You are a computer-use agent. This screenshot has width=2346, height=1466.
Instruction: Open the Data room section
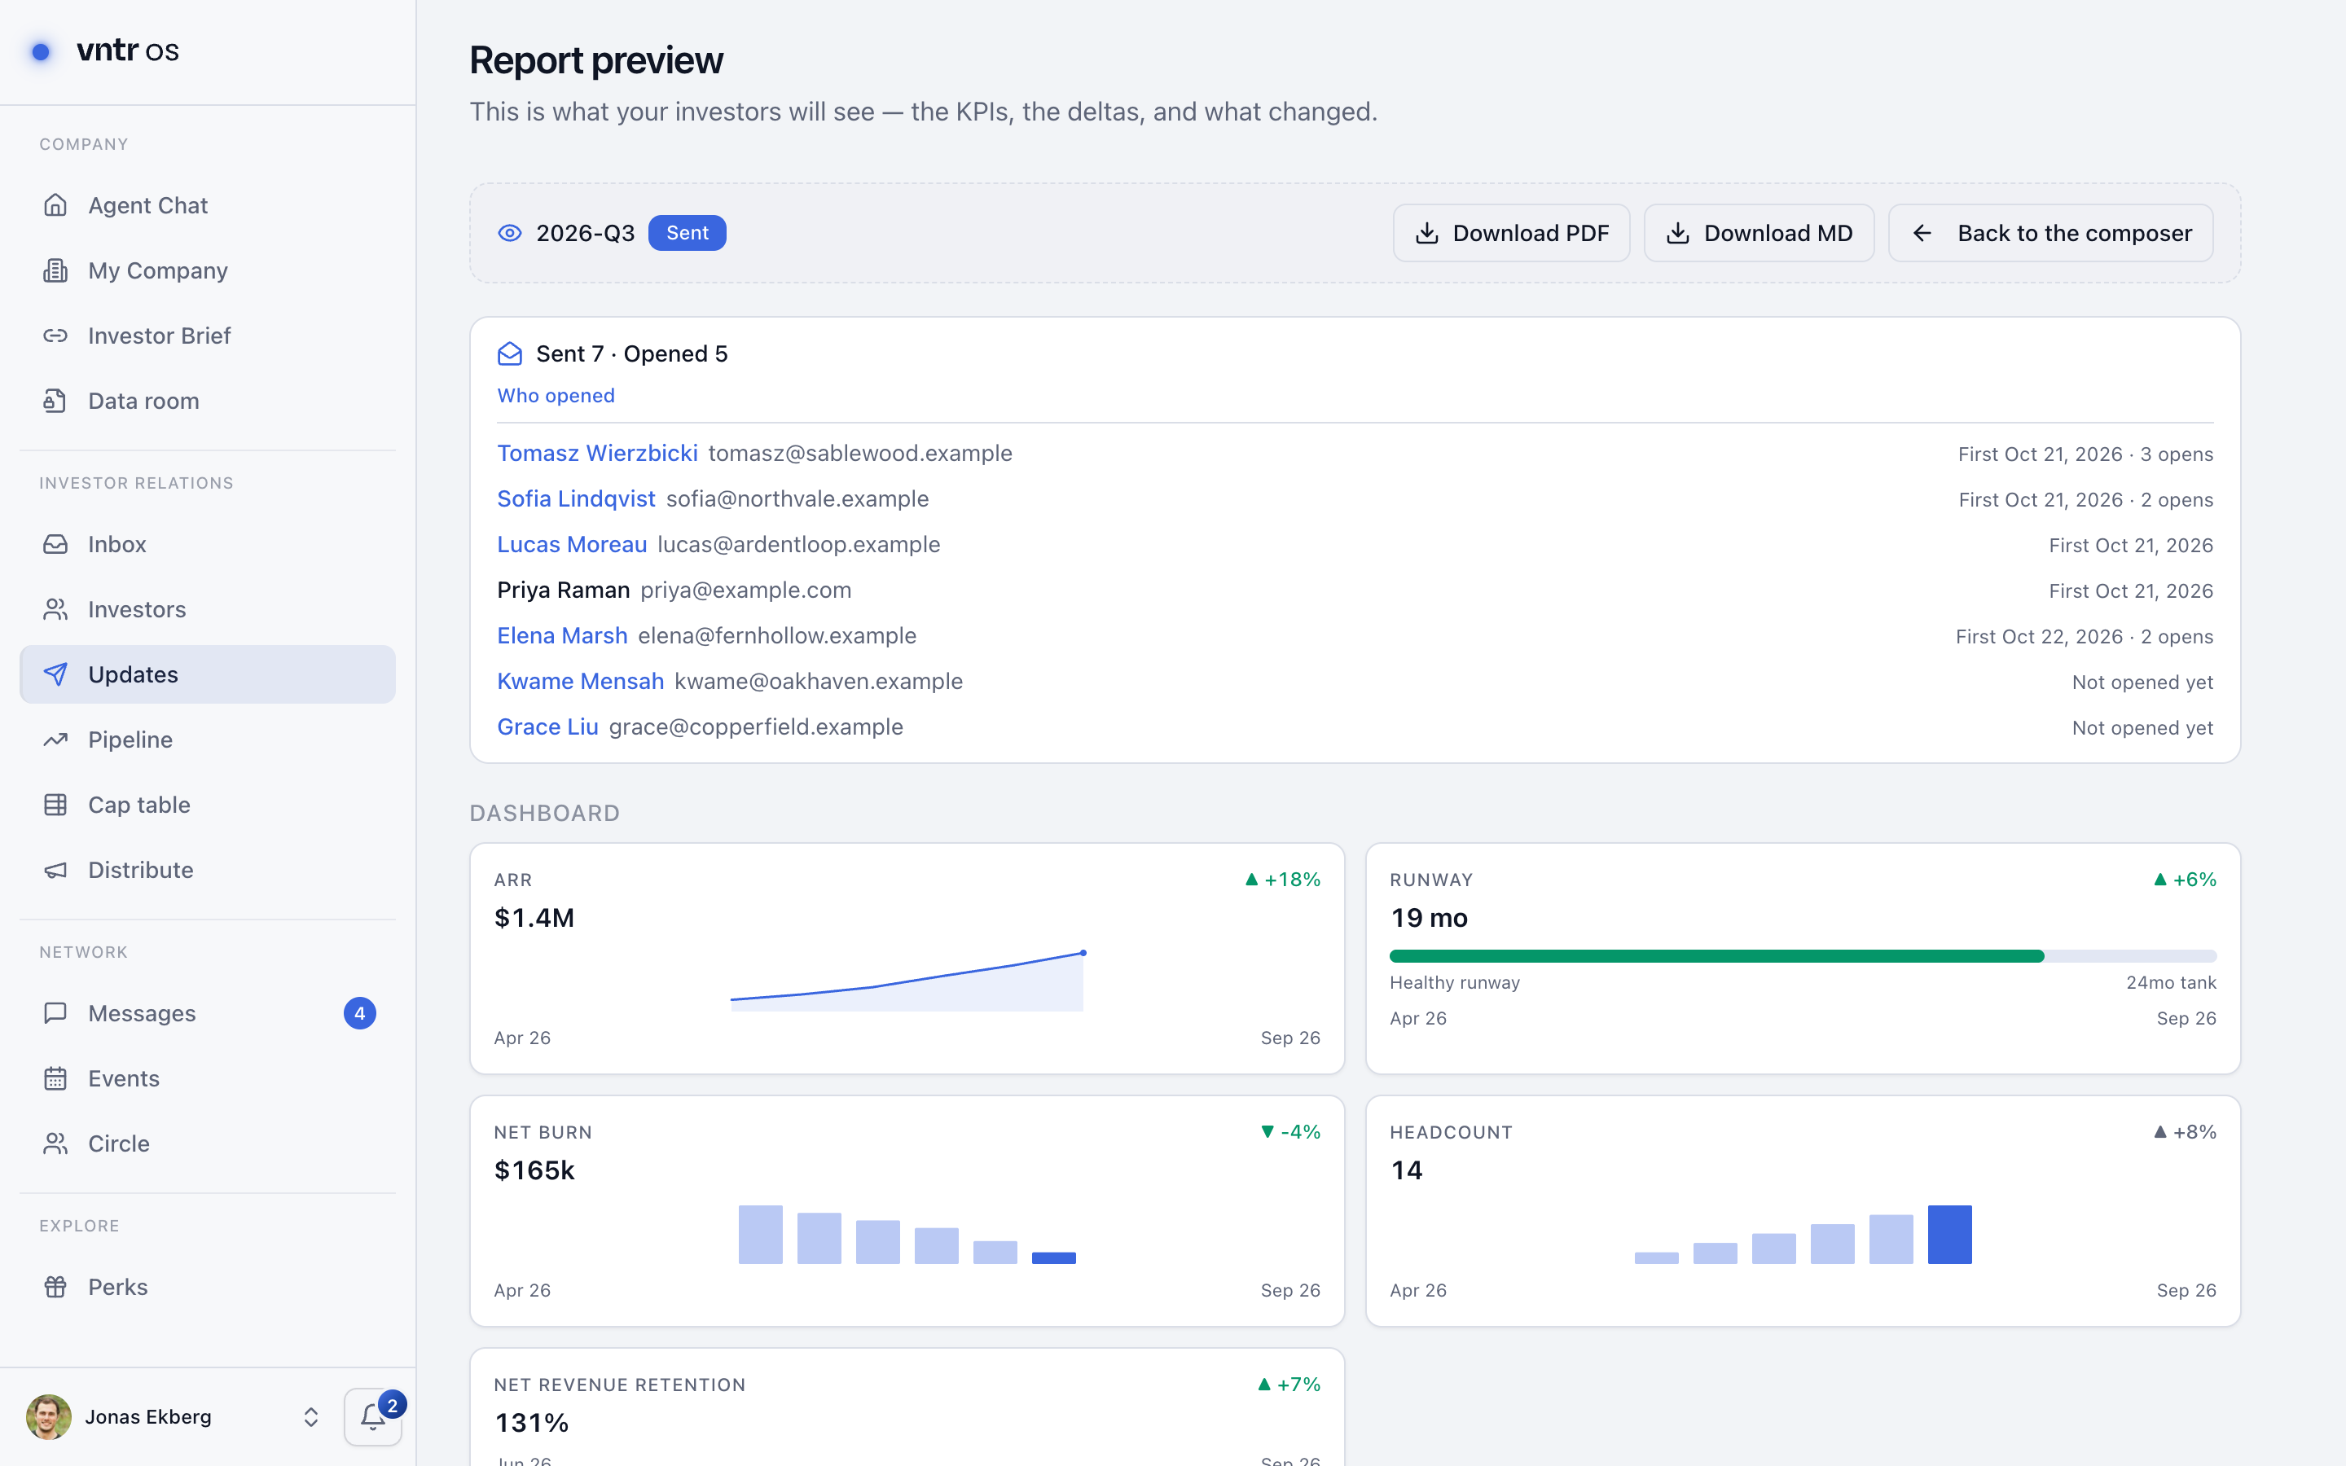[x=208, y=401]
